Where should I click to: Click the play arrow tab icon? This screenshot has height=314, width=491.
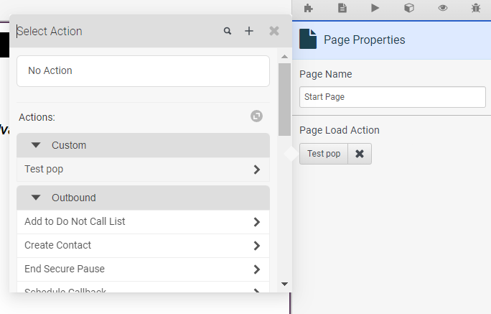point(375,9)
